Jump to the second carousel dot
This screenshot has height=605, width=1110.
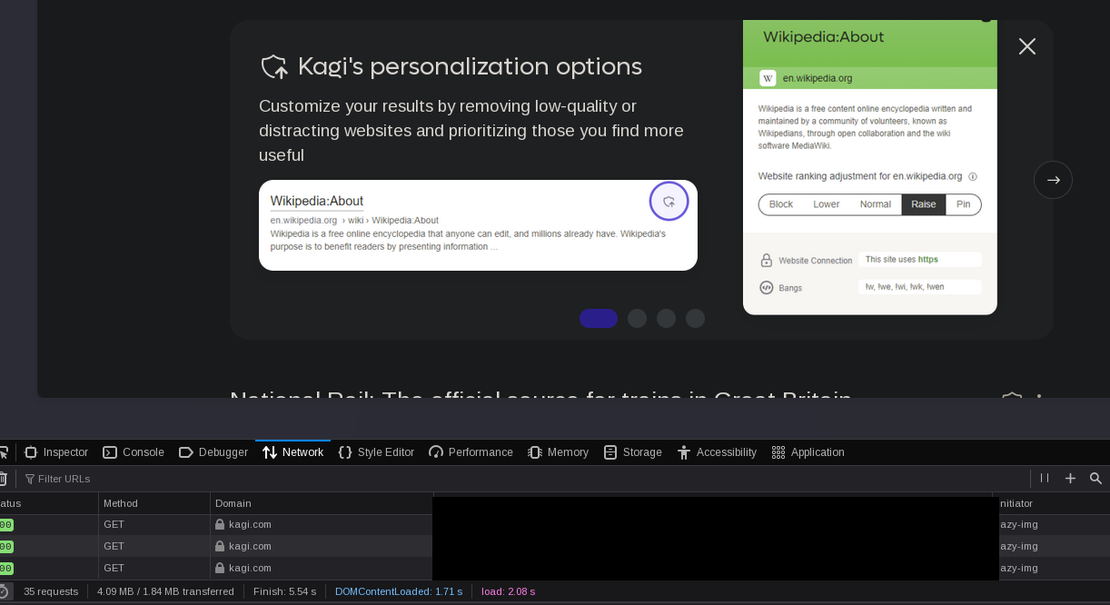coord(637,318)
